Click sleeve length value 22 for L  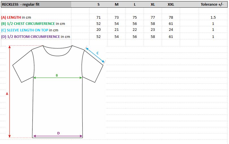[x=135, y=30]
